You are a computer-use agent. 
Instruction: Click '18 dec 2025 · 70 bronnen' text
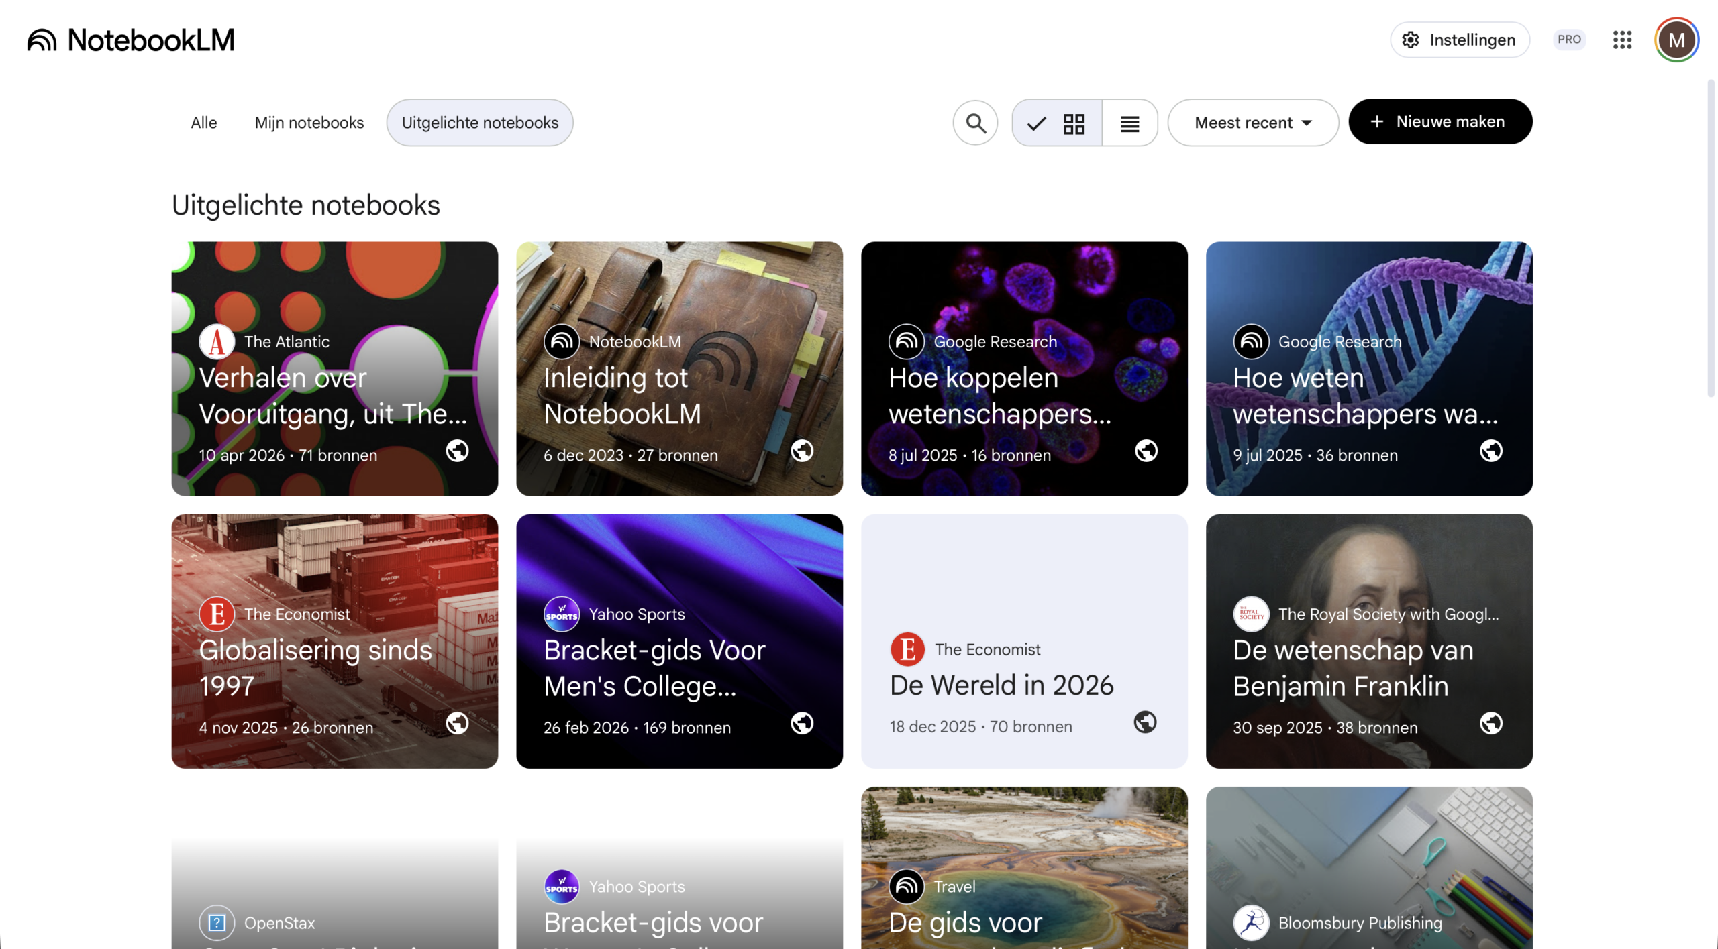pos(980,726)
